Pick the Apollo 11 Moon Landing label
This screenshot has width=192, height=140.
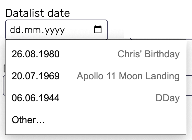click(128, 76)
